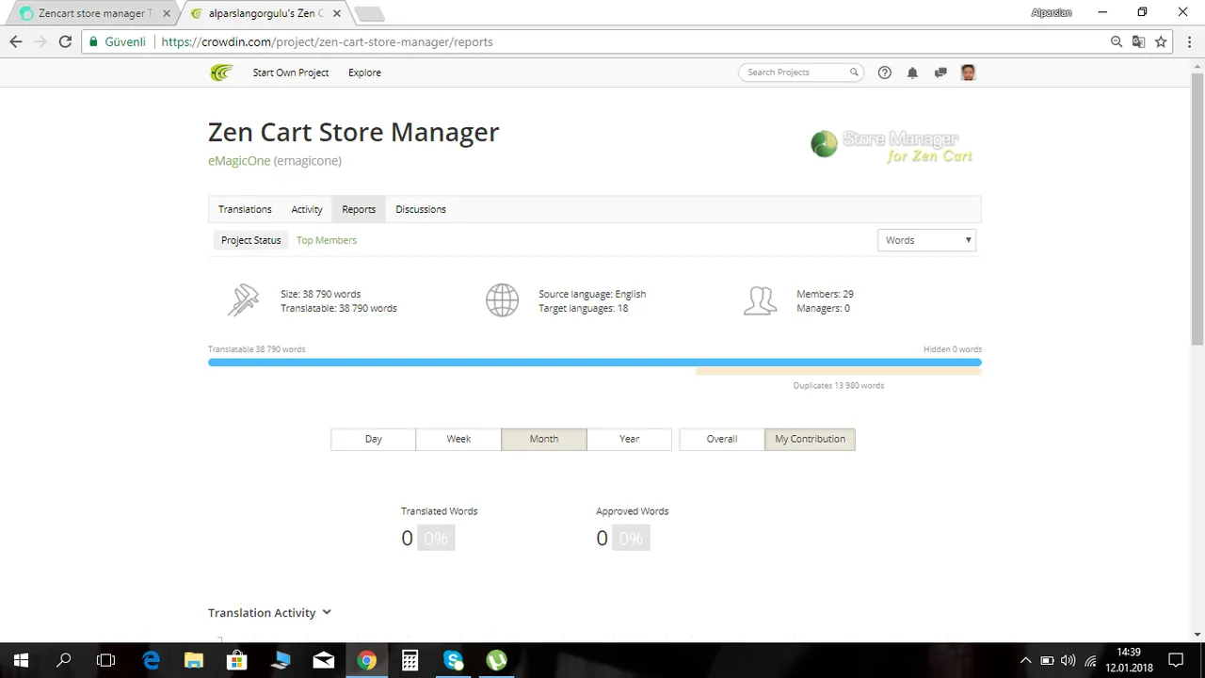Bookmark this page with star icon
Viewport: 1205px width, 678px height.
click(1161, 41)
